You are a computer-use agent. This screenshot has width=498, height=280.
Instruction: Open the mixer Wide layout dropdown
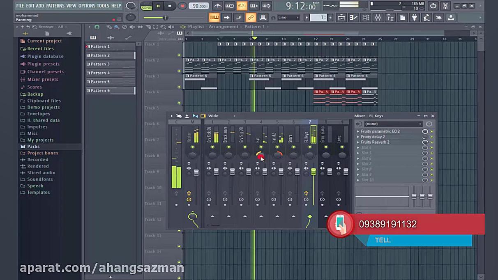pyautogui.click(x=222, y=116)
